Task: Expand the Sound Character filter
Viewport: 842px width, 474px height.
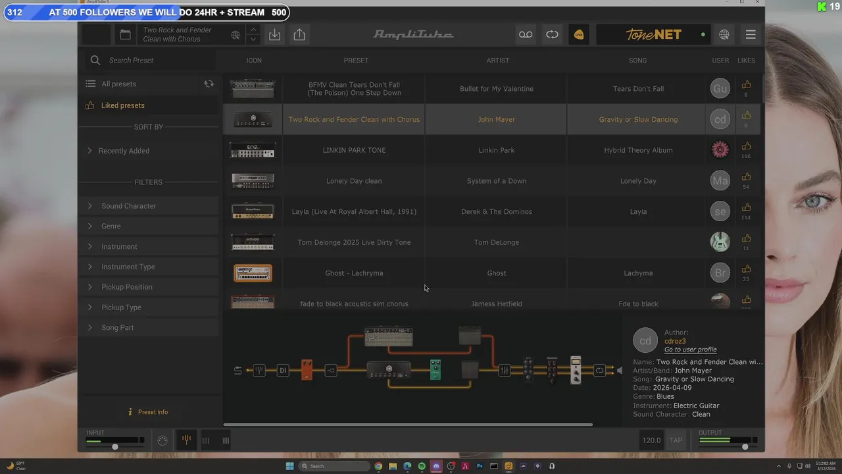Action: [149, 206]
